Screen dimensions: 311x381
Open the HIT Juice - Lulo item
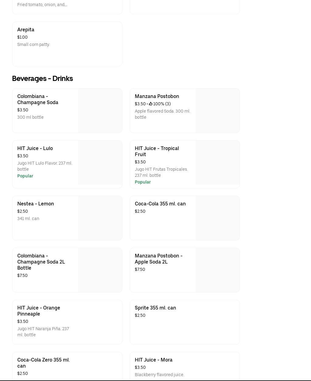tap(35, 148)
